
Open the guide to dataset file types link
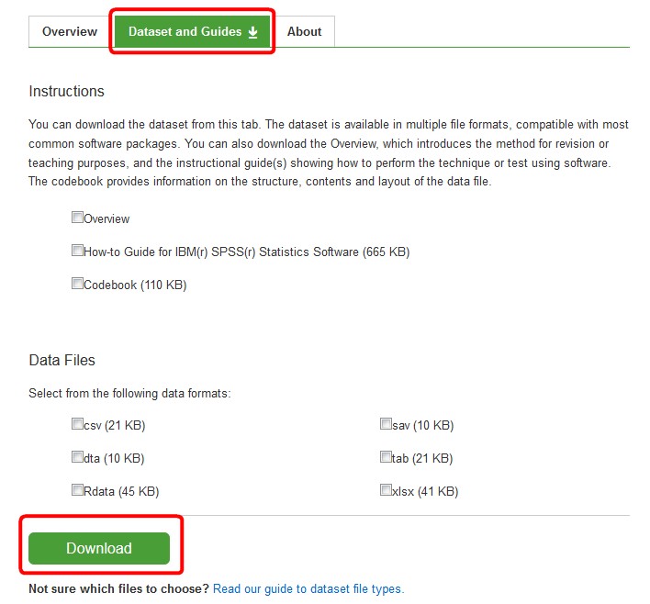[x=308, y=588]
